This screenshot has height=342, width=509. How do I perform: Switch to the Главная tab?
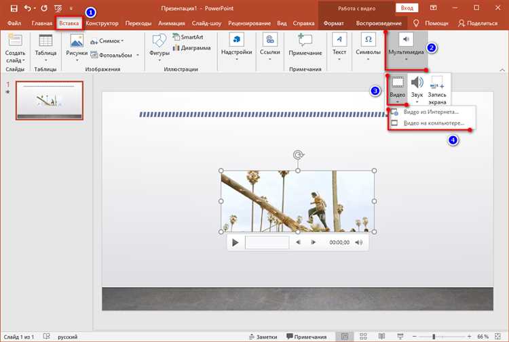click(42, 23)
